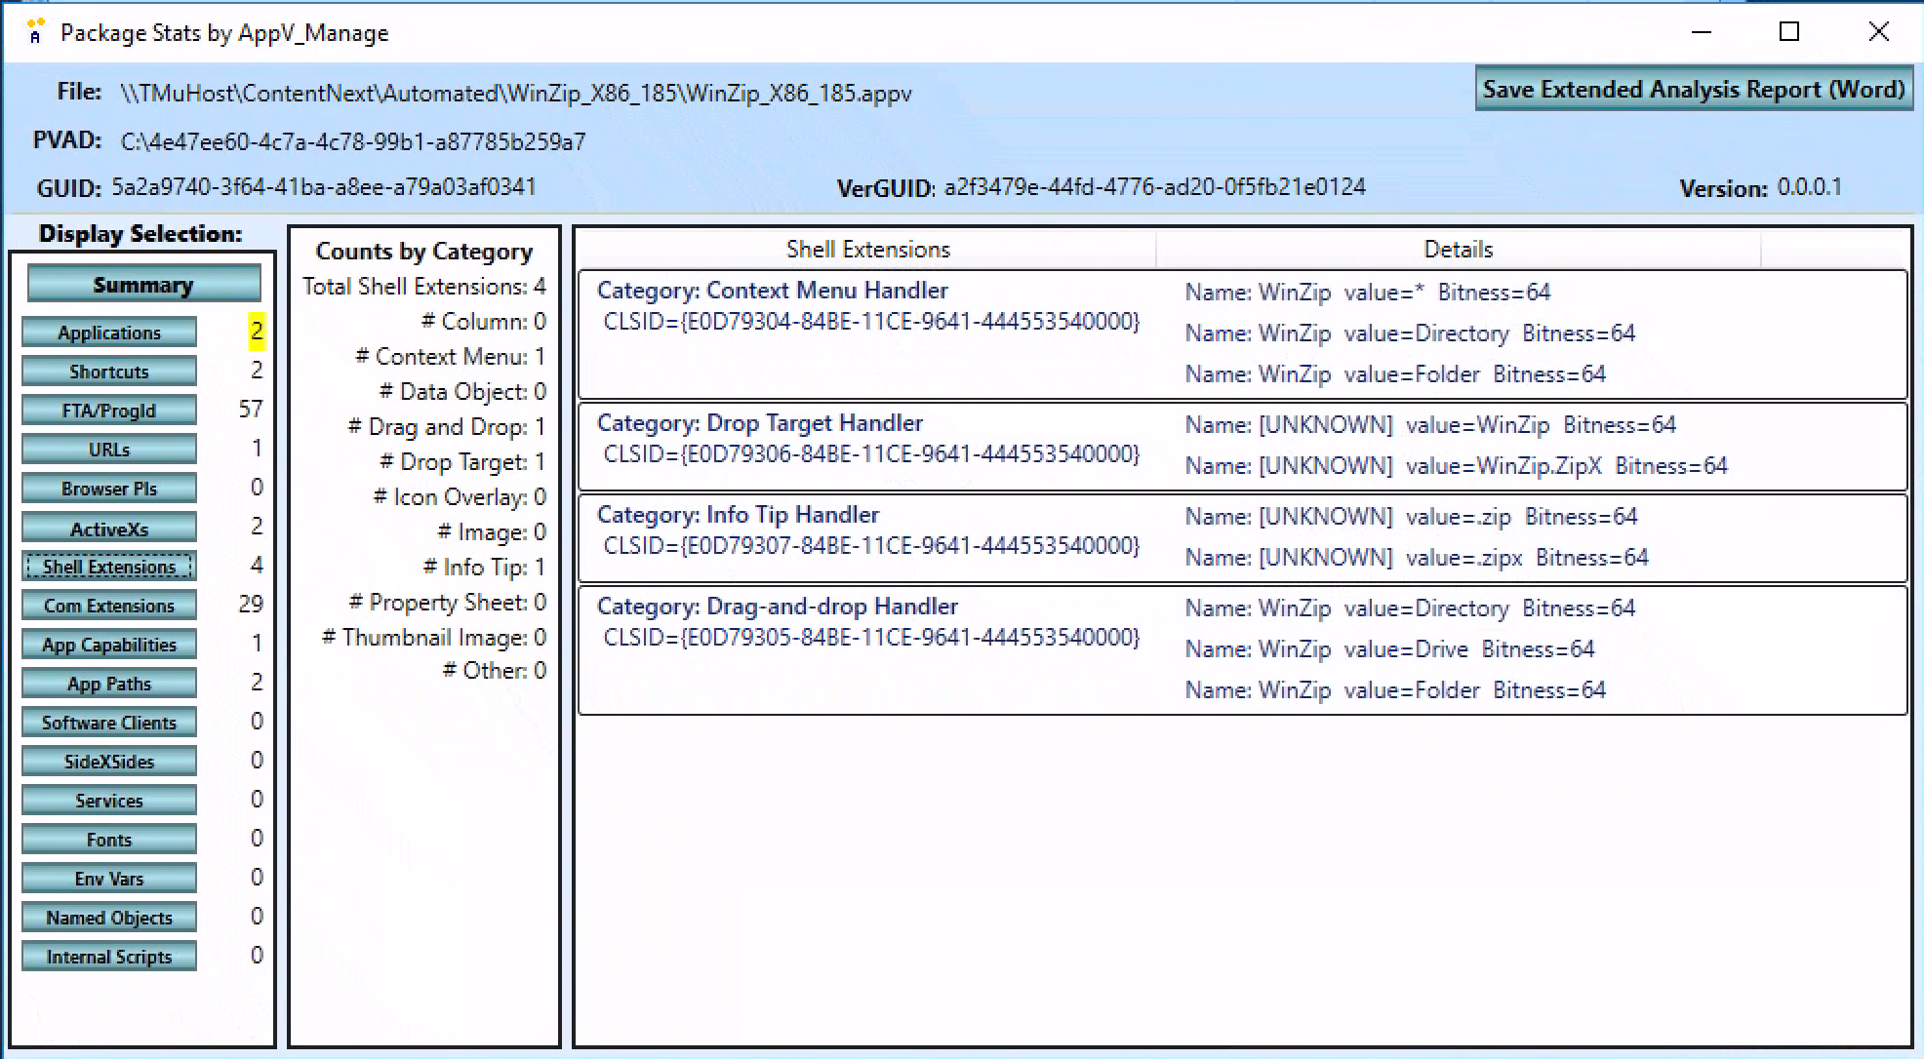The image size is (1924, 1059).
Task: View the URLs section
Action: coord(109,450)
